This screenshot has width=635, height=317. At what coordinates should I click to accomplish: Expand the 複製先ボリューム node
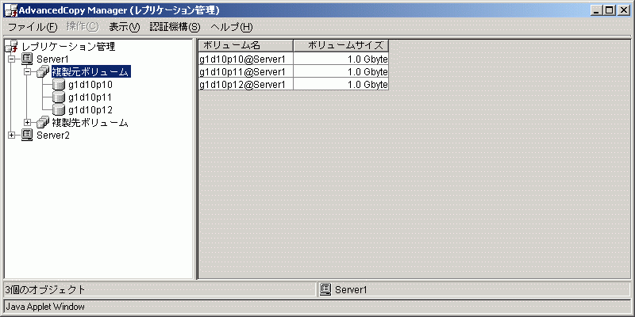point(28,123)
